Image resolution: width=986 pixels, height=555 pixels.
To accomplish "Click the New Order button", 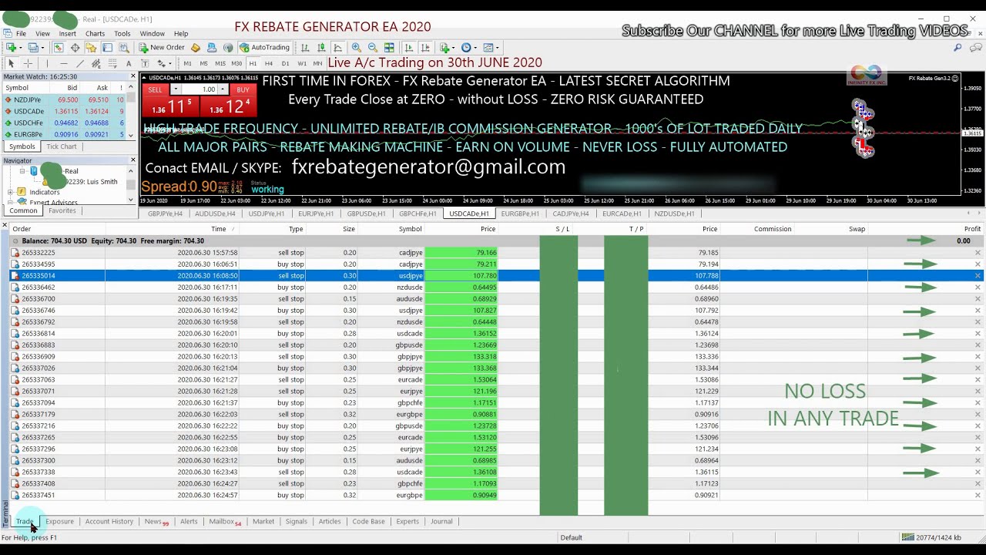I will 162,47.
